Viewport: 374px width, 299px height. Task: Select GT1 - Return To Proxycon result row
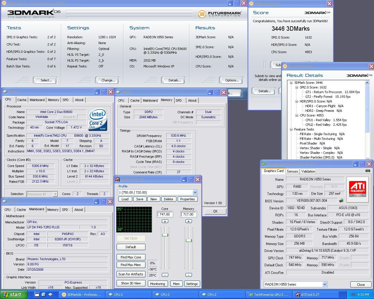pyautogui.click(x=333, y=92)
